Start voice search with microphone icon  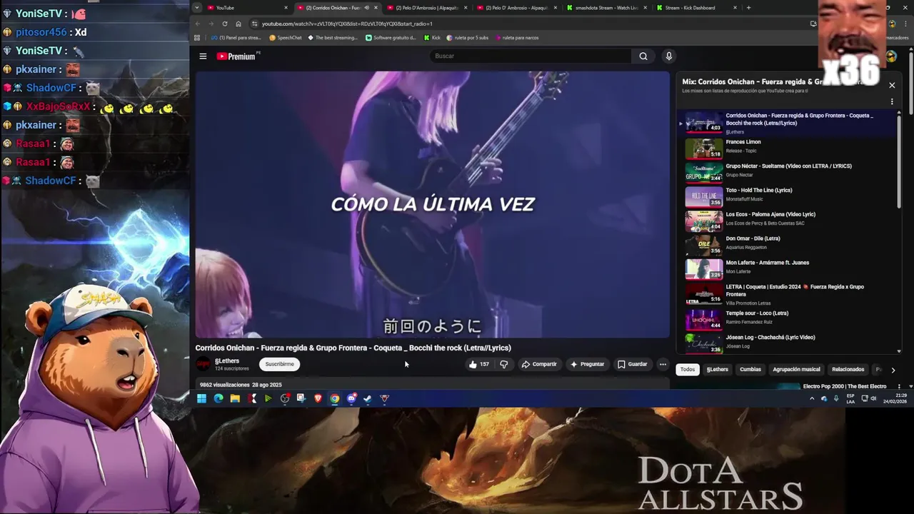(x=669, y=56)
